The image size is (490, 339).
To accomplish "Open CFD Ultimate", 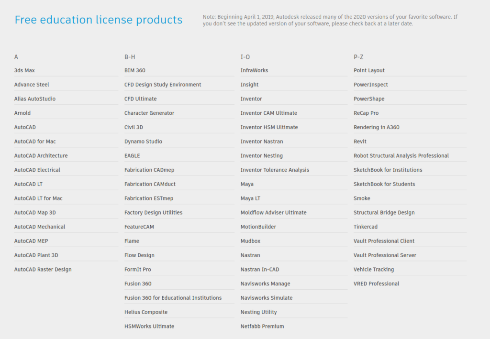I will 141,98.
